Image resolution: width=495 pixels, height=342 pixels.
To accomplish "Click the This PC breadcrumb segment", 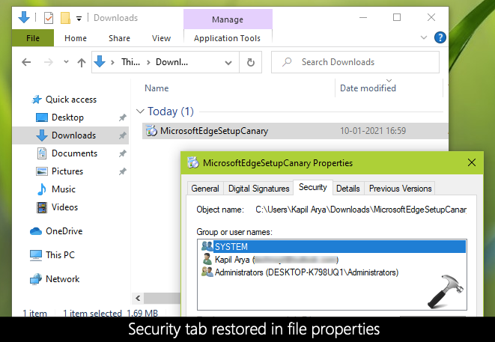I will coord(131,62).
